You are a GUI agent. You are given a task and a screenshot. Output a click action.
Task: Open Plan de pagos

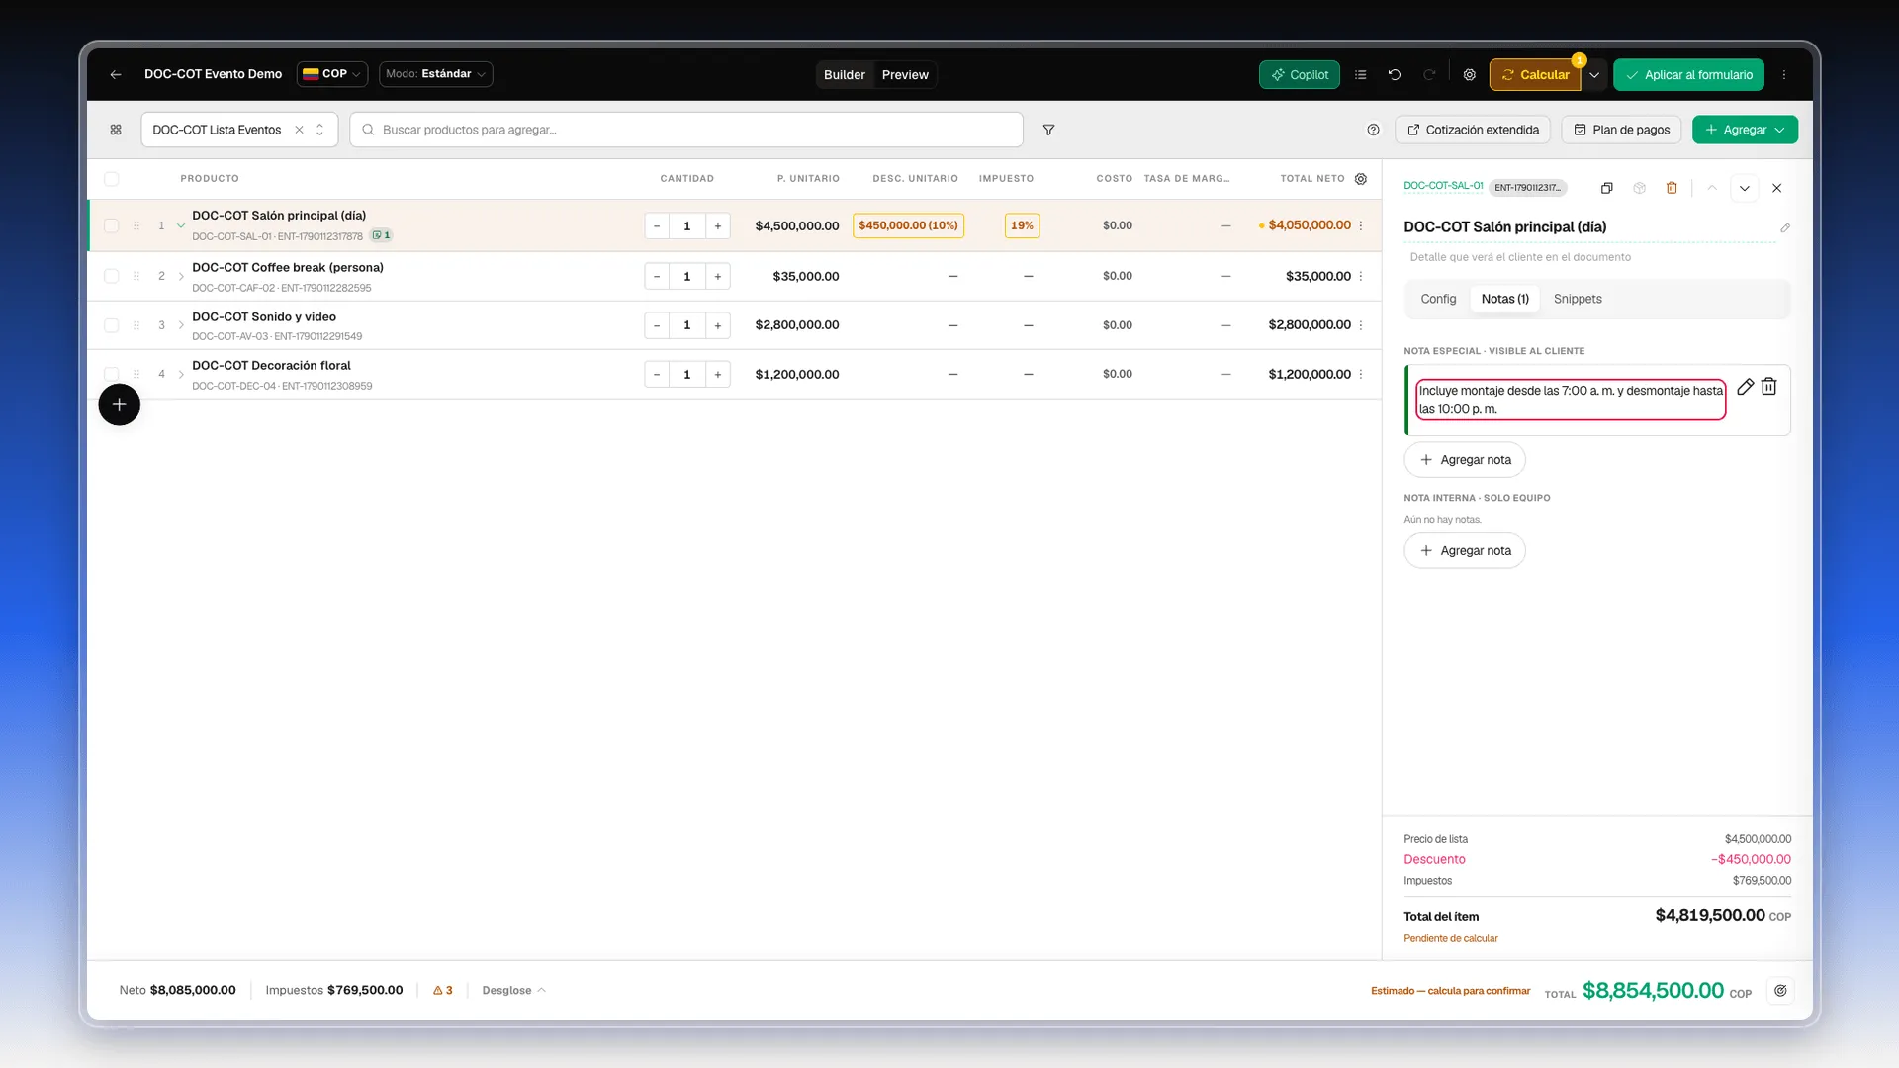pos(1621,130)
